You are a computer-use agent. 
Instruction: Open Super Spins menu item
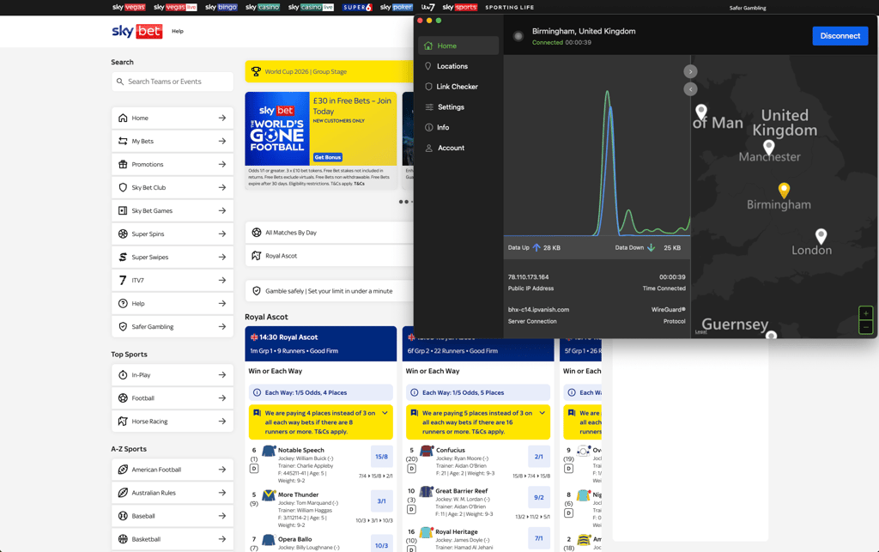[172, 234]
